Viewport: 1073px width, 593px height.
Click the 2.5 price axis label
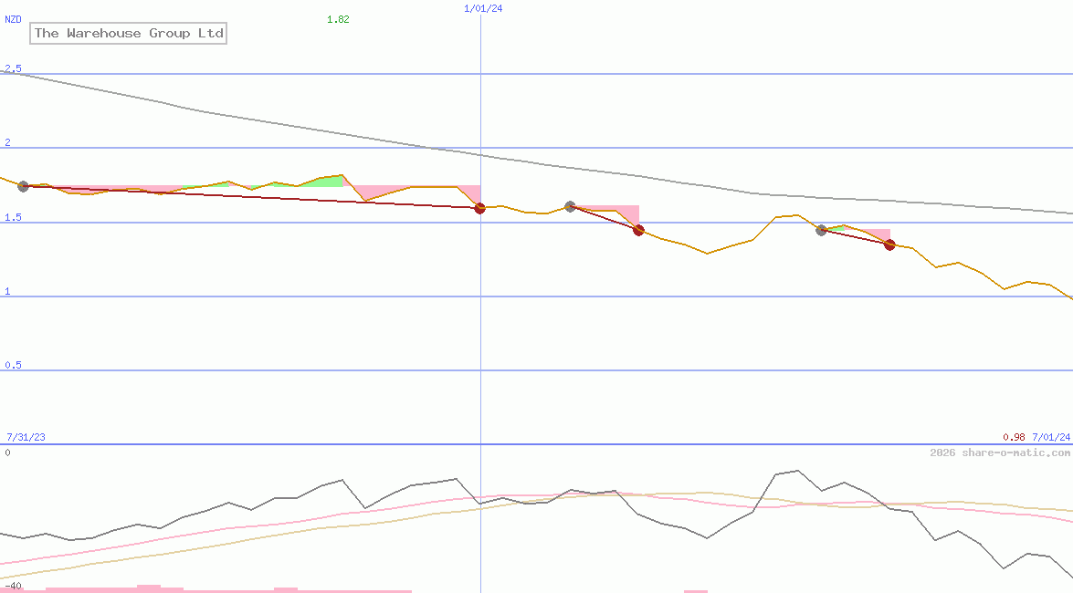coord(13,68)
